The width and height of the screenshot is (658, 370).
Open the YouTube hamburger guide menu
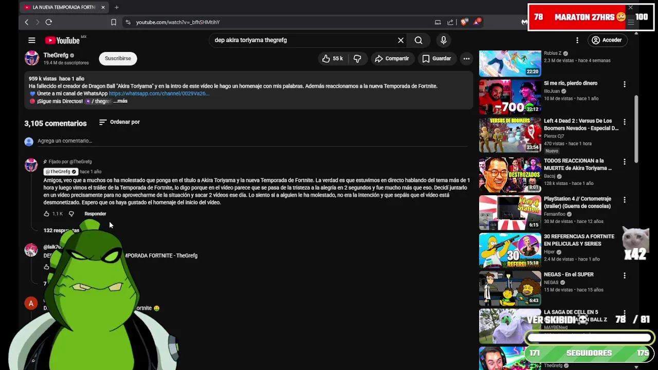click(32, 40)
